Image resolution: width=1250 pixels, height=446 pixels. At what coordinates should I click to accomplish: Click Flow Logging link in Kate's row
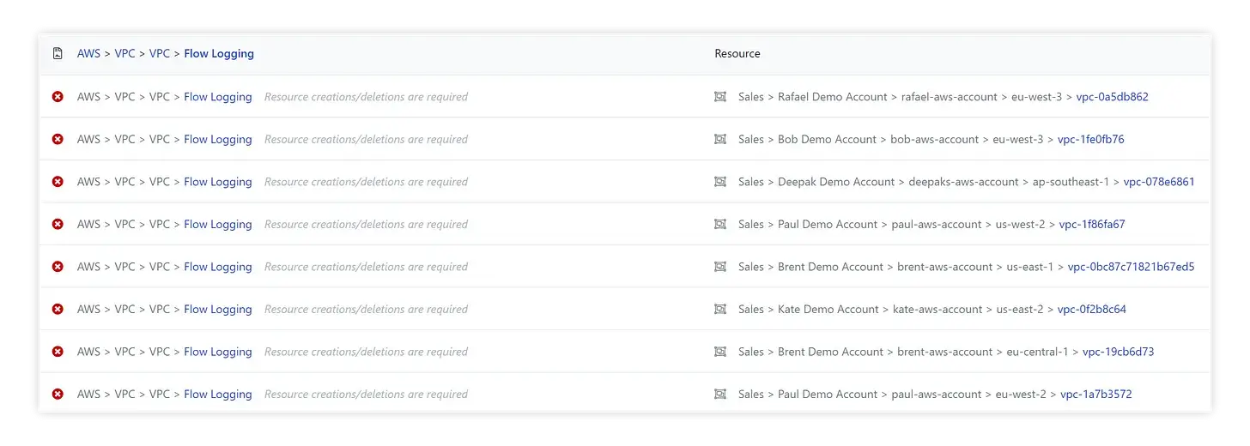[x=218, y=309]
